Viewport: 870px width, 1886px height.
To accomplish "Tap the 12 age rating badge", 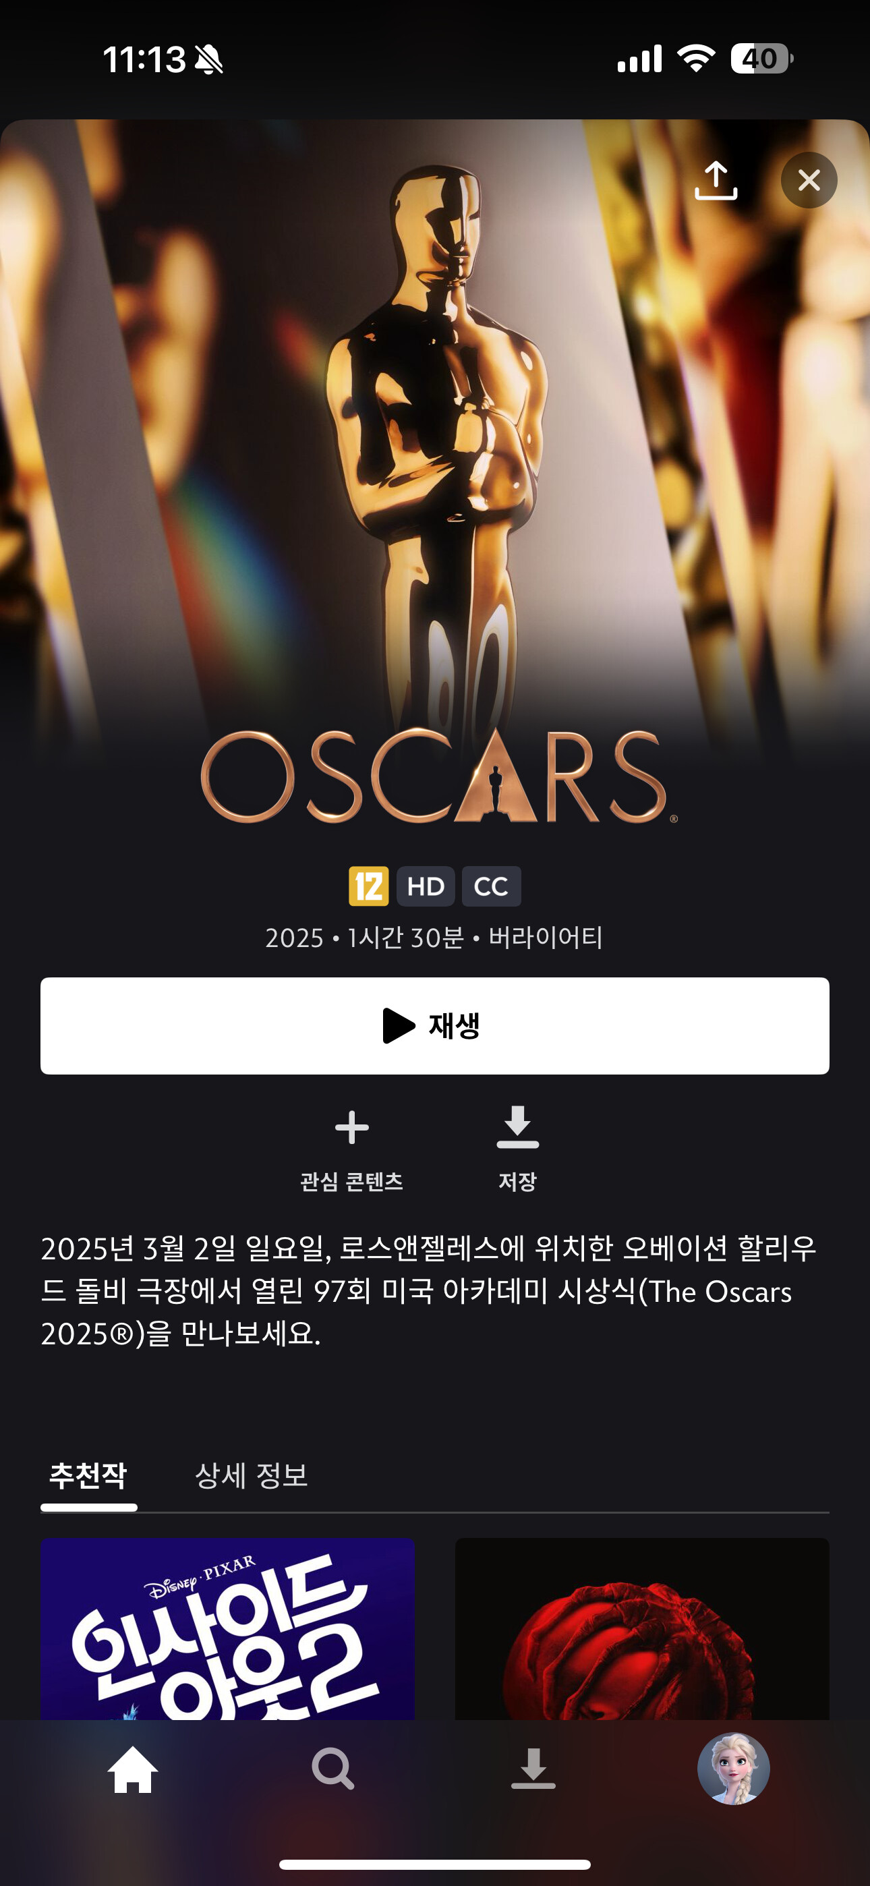I will [x=368, y=886].
